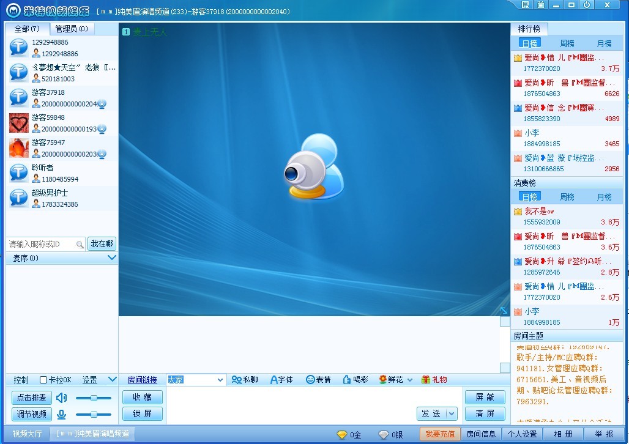Expand the 发送 send options arrow
Viewport: 629px width, 444px height.
pyautogui.click(x=452, y=414)
